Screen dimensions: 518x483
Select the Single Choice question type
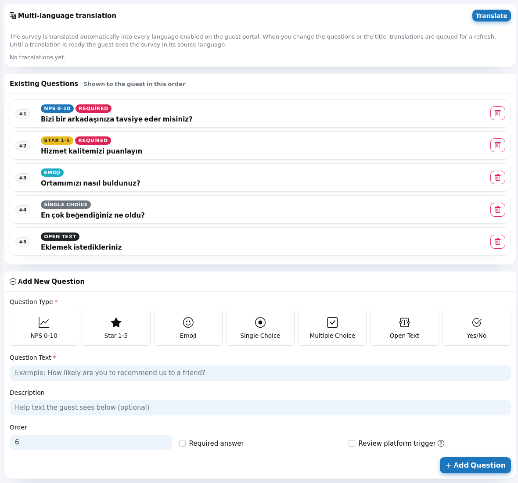(260, 328)
